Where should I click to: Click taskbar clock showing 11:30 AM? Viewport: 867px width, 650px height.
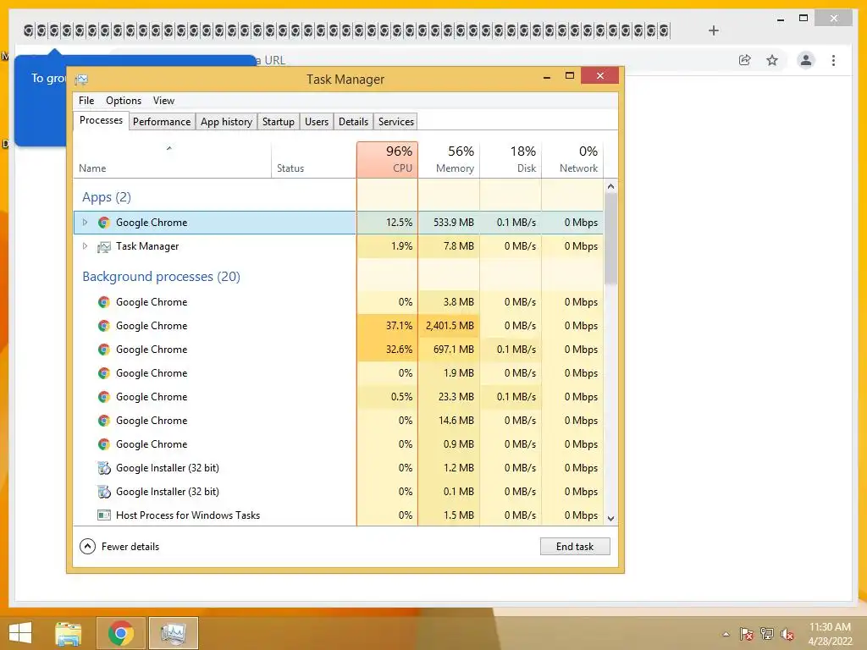pyautogui.click(x=830, y=634)
